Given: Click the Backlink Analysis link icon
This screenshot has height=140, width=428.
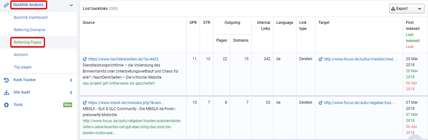Looking at the screenshot, I should [x=6, y=5].
